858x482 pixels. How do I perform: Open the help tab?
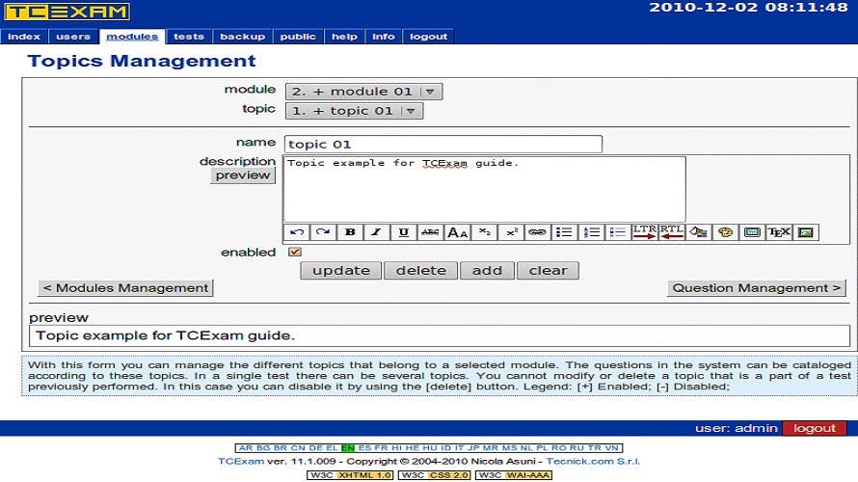344,37
